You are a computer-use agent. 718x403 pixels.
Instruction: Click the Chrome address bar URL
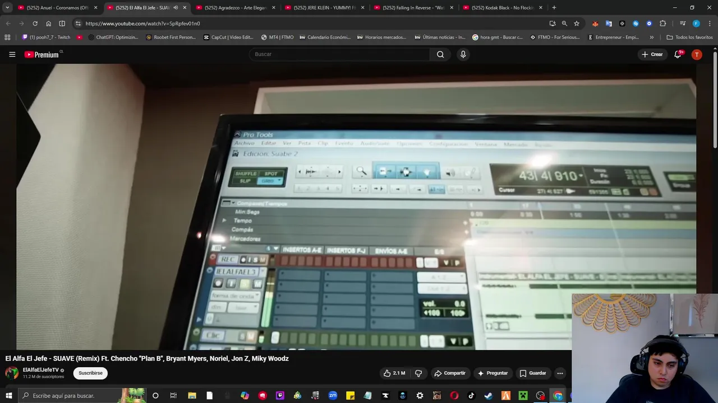coord(142,24)
